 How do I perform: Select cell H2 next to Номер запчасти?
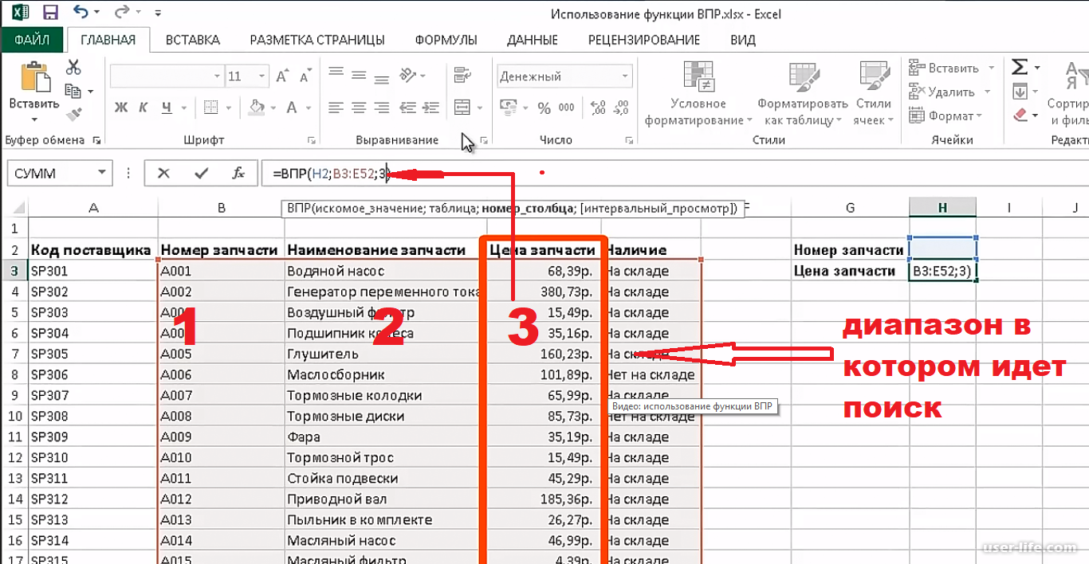click(x=942, y=249)
